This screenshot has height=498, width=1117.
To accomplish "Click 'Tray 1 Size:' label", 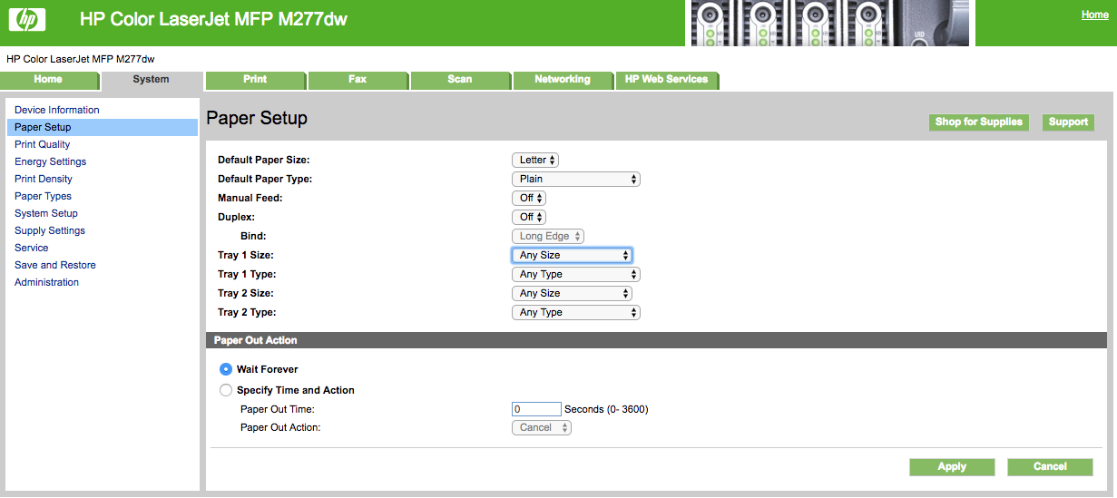I will 246,255.
